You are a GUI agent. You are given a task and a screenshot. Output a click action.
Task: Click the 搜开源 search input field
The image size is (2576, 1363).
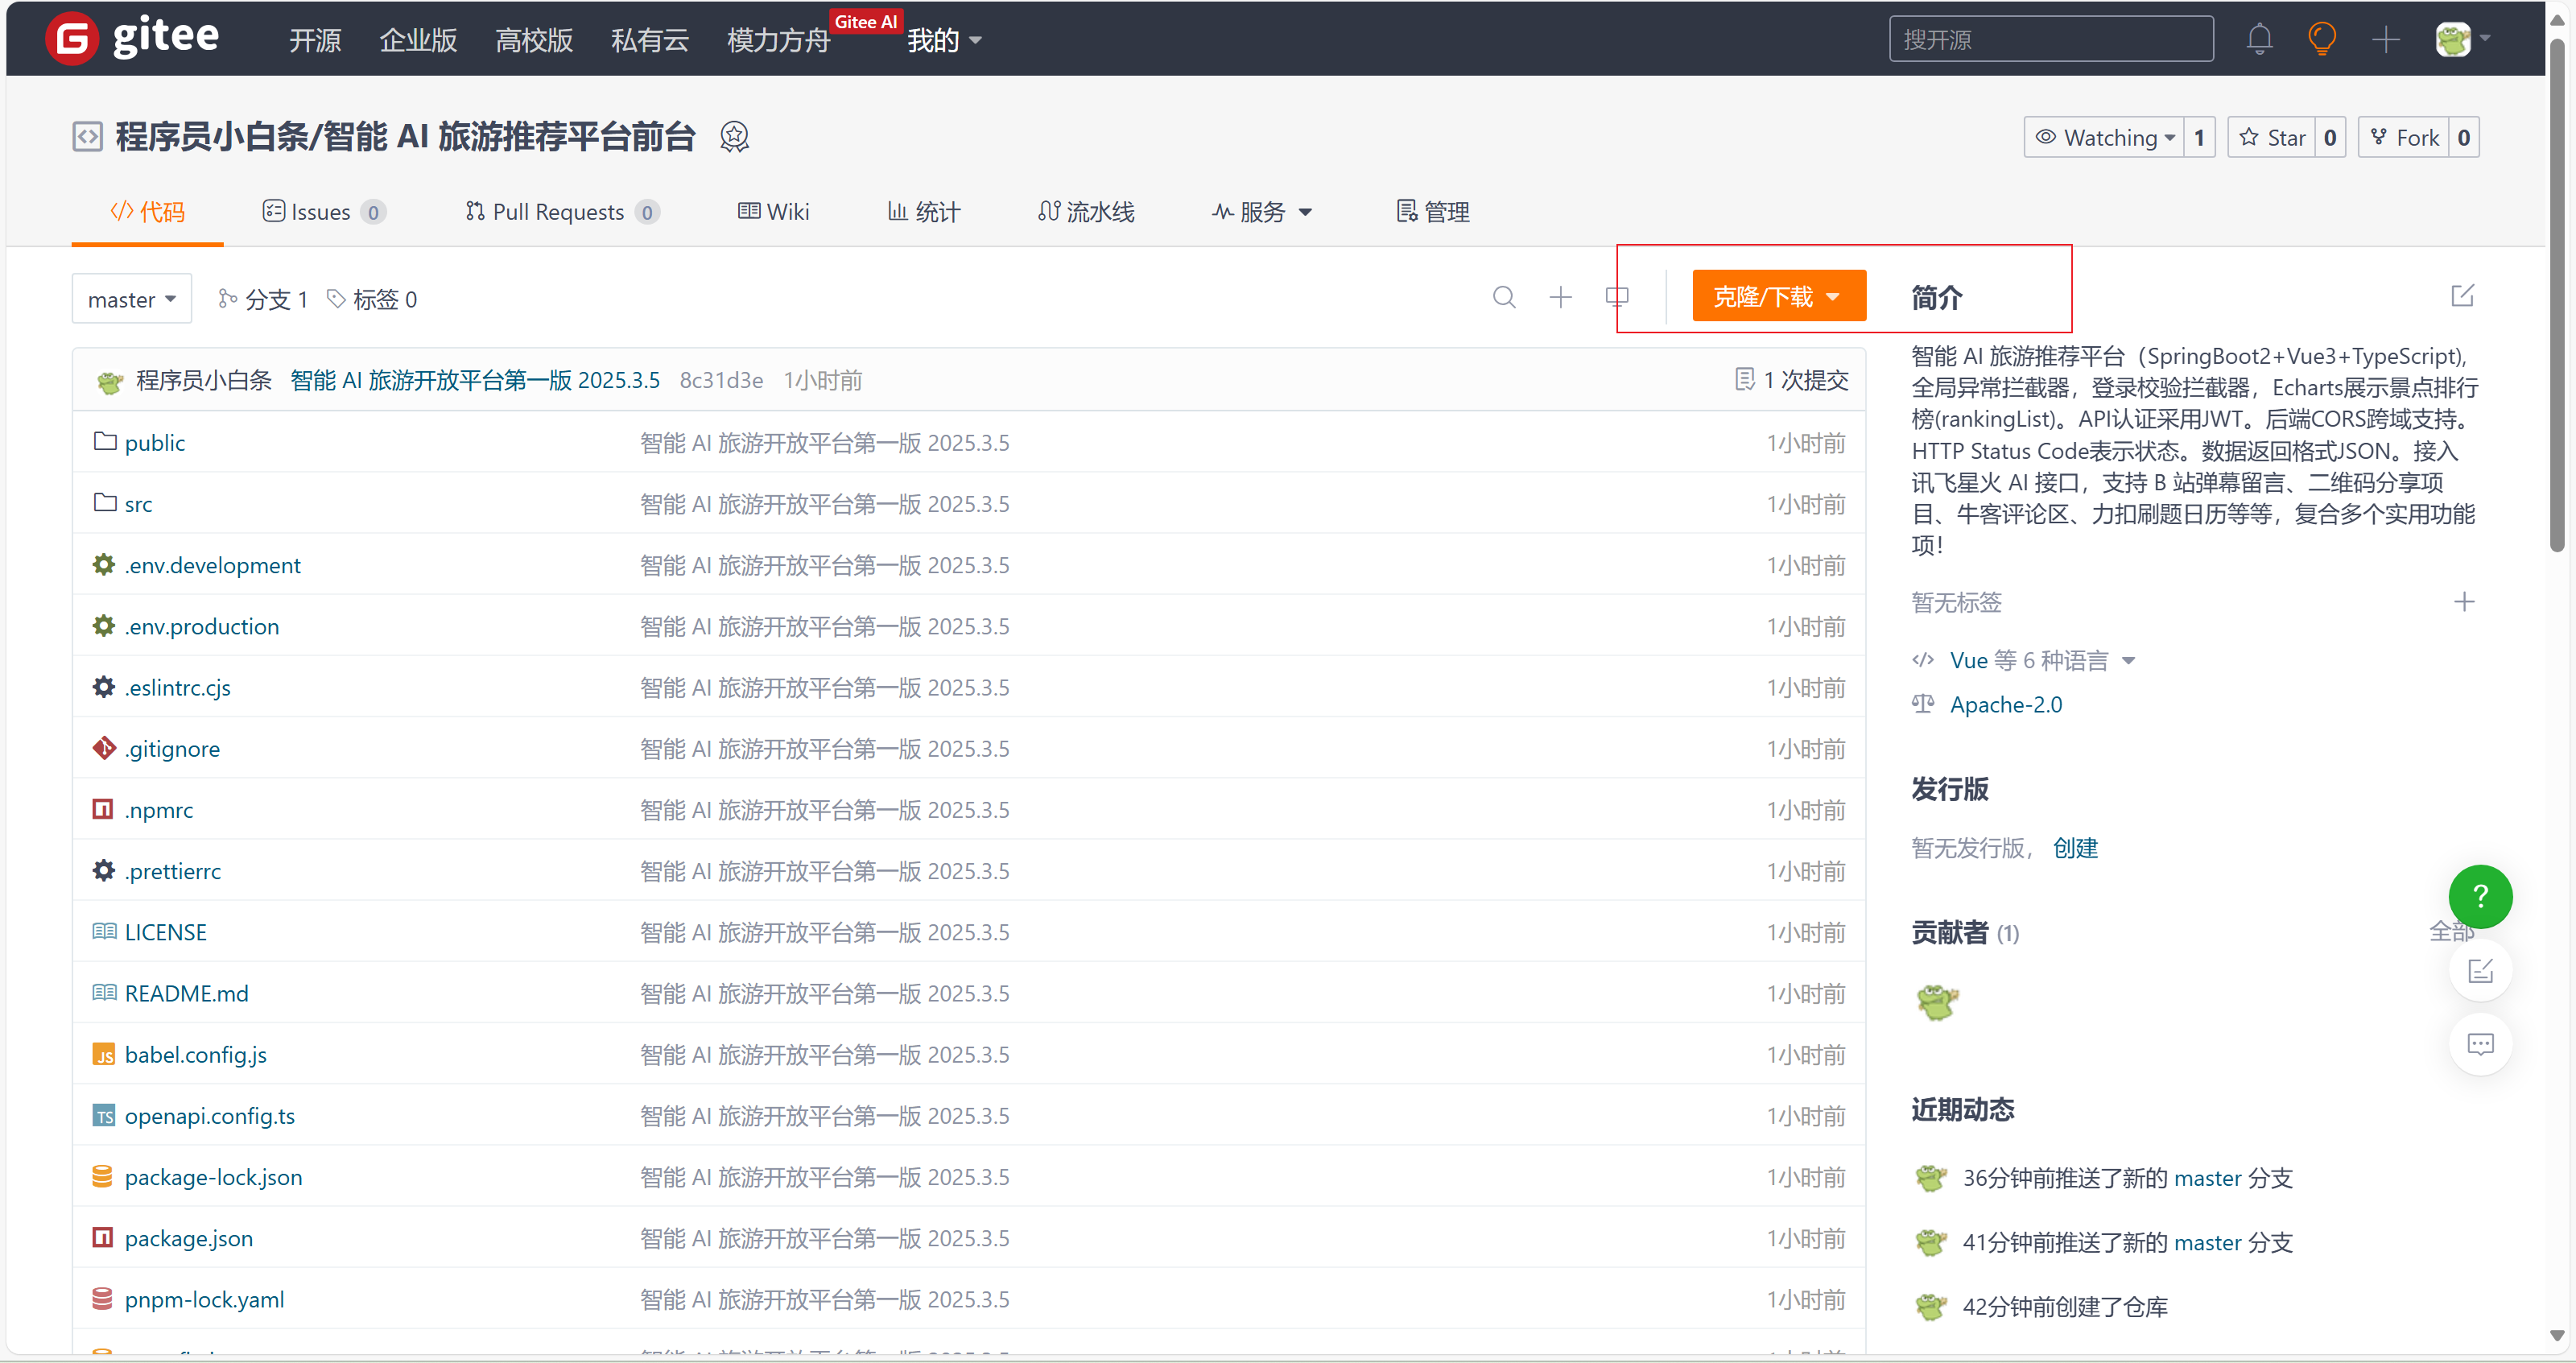pos(2050,39)
